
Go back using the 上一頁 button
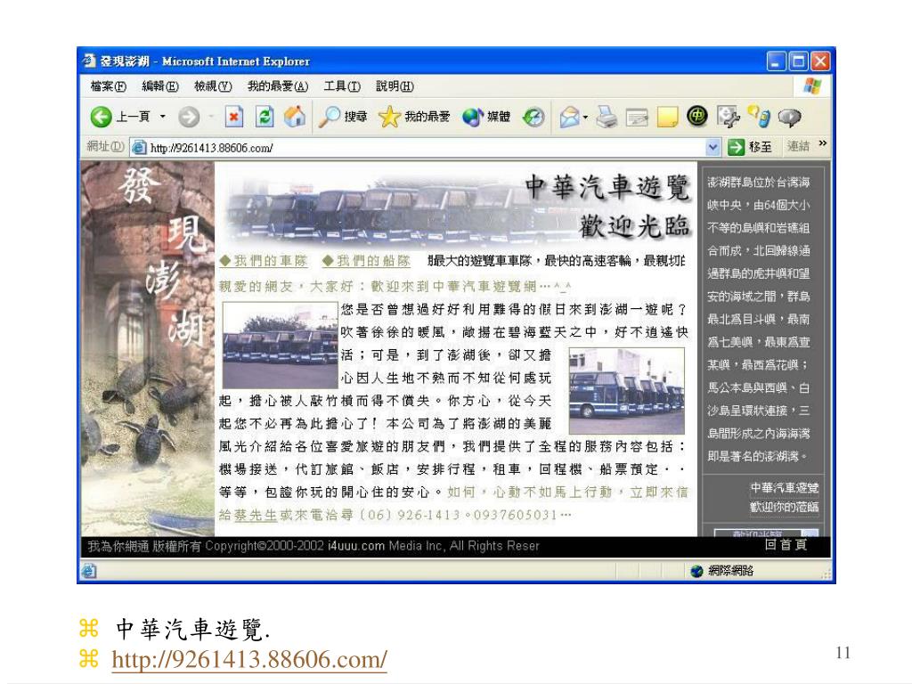[120, 117]
